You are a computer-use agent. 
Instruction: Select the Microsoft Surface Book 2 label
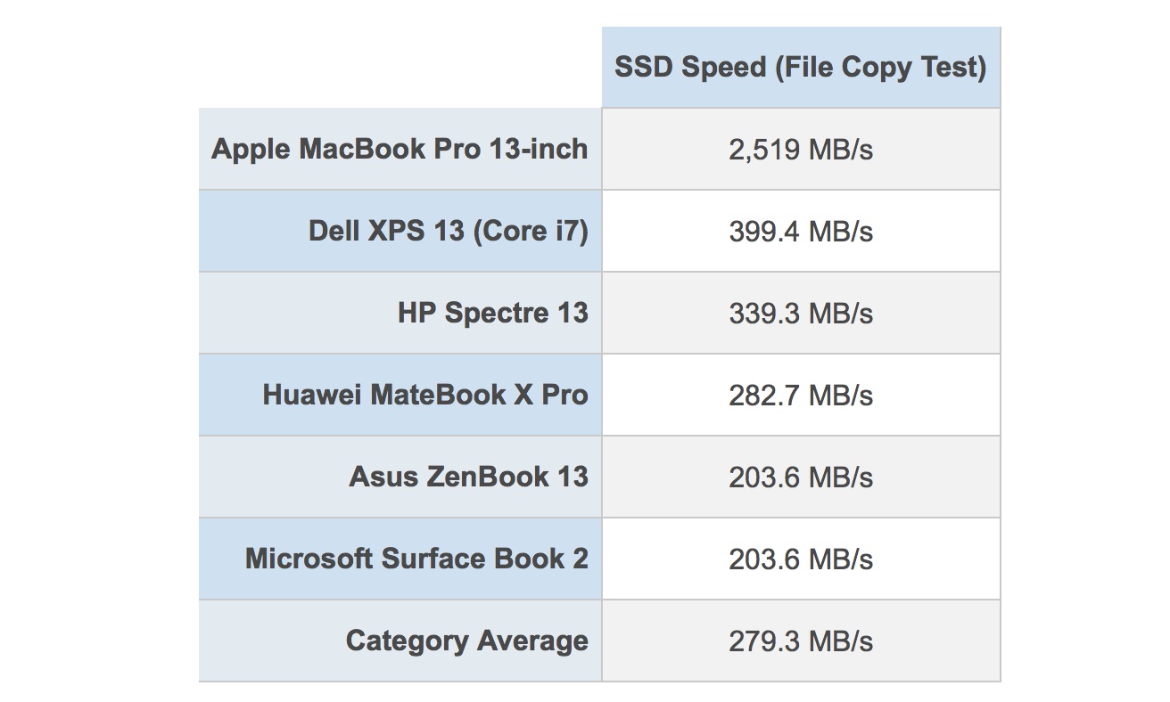point(416,559)
